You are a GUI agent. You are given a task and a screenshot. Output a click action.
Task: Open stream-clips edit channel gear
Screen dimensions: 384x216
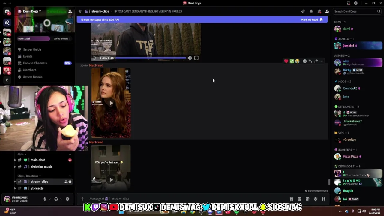click(x=70, y=181)
